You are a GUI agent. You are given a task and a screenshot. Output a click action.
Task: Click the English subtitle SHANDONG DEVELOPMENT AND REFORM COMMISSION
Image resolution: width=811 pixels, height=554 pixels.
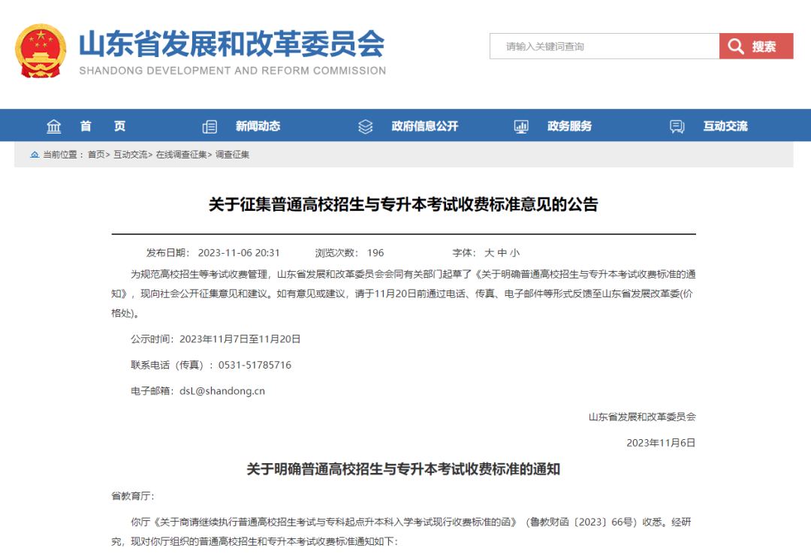[233, 71]
